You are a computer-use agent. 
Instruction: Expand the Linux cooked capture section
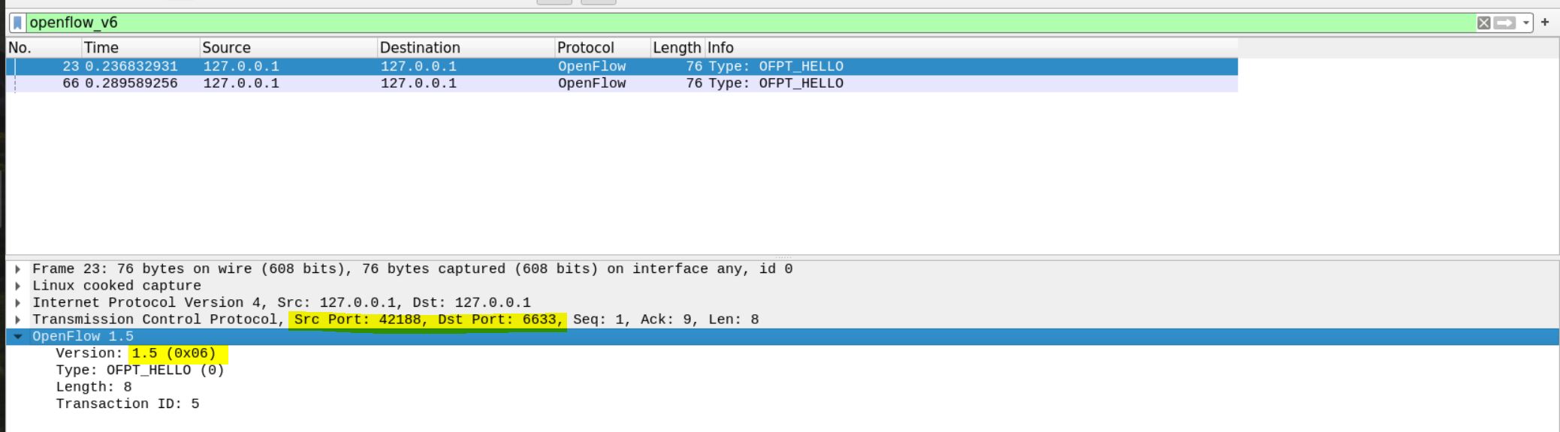point(18,286)
